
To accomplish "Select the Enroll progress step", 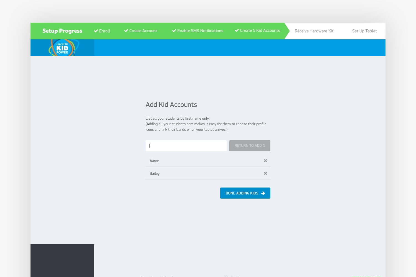I will point(102,31).
